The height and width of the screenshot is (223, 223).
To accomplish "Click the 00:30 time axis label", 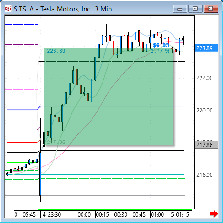I will pyautogui.click(x=120, y=215).
